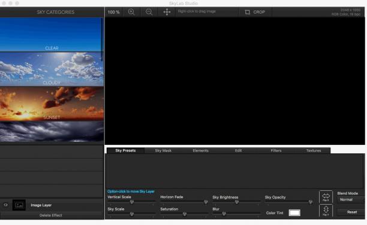Click the Vertical Scale slider handle
Screen dimensions: 367x225
(132, 202)
